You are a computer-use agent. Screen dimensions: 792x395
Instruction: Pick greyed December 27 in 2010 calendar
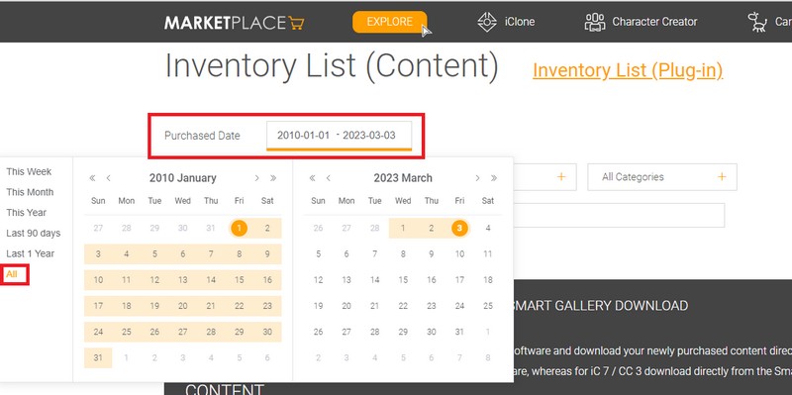pyautogui.click(x=98, y=229)
